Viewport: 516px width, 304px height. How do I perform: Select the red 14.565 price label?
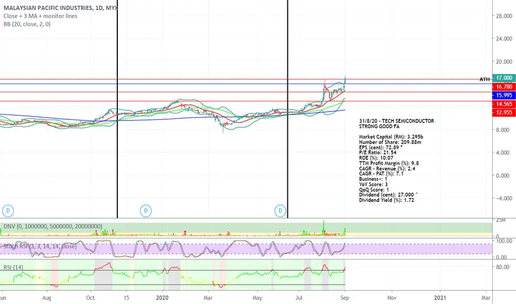pyautogui.click(x=504, y=104)
